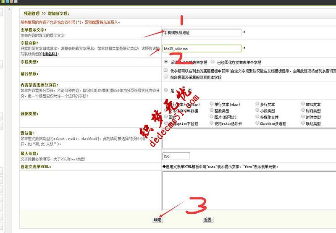
Task: Open the 组名称 link
Action: tap(50, 54)
